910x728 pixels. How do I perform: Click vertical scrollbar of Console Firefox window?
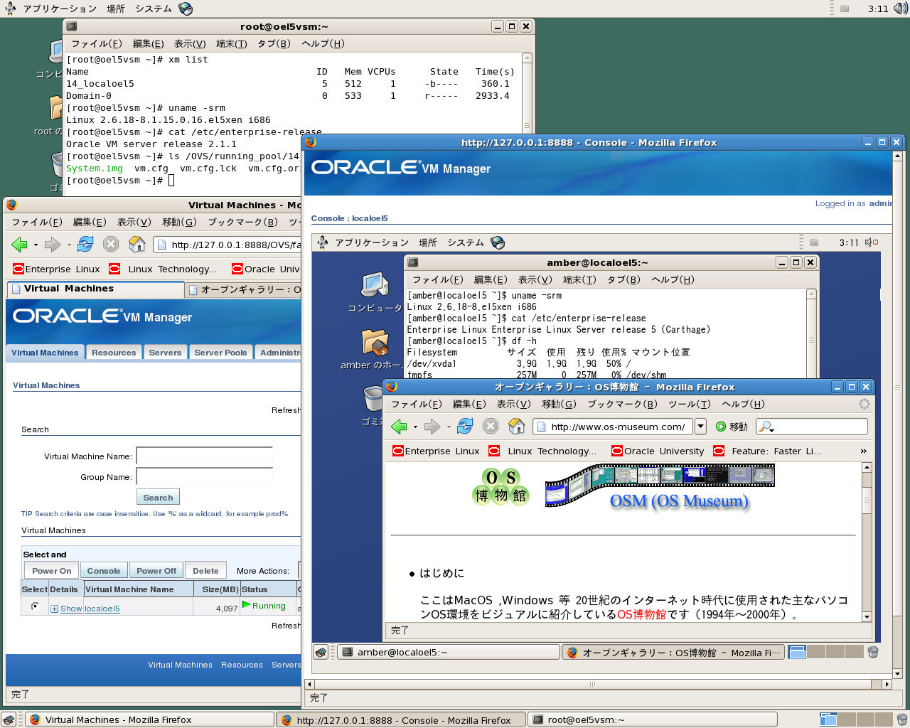point(897,414)
